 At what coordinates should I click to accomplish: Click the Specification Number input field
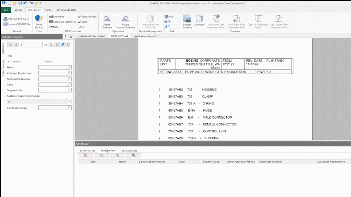54,79
